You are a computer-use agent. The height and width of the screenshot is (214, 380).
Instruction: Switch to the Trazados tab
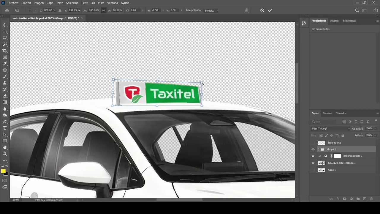pyautogui.click(x=341, y=113)
